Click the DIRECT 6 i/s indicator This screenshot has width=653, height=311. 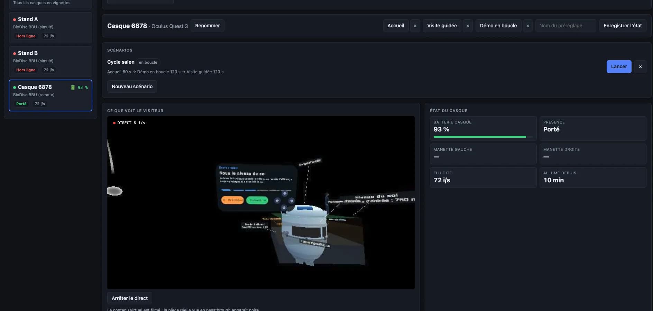(129, 123)
